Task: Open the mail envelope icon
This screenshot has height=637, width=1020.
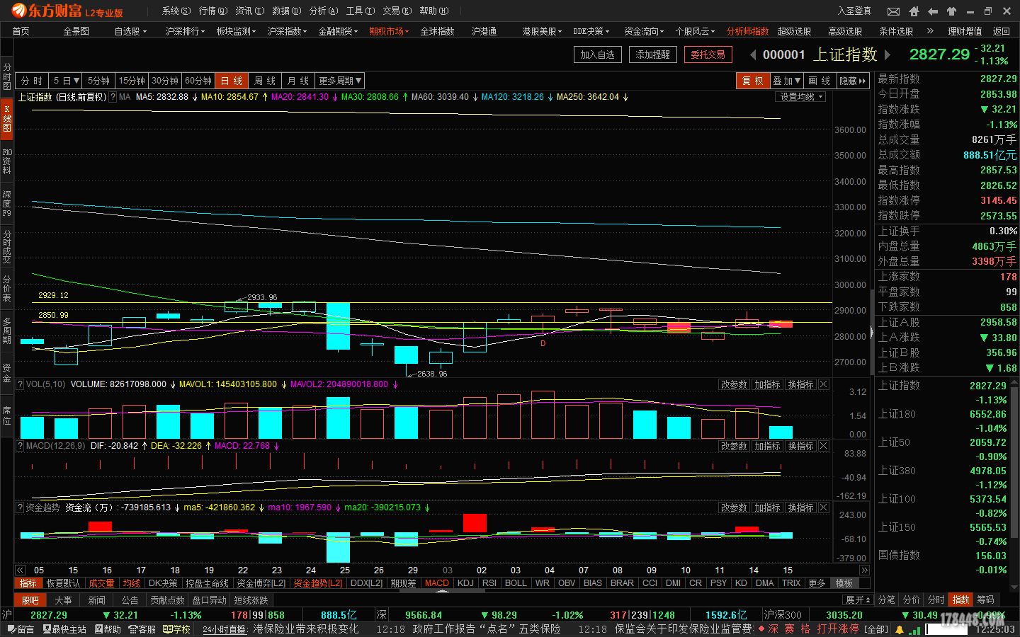Action: [x=894, y=11]
